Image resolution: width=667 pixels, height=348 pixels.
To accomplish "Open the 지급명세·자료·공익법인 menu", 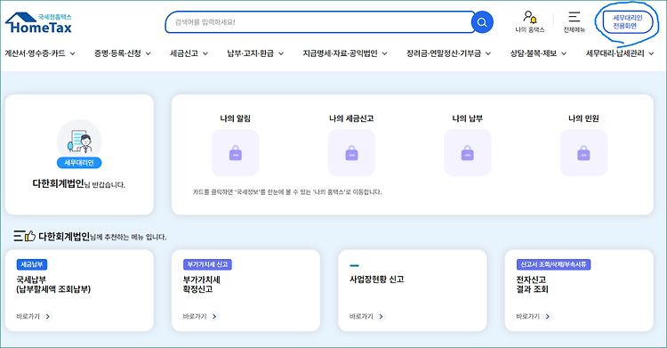I will tap(340, 53).
